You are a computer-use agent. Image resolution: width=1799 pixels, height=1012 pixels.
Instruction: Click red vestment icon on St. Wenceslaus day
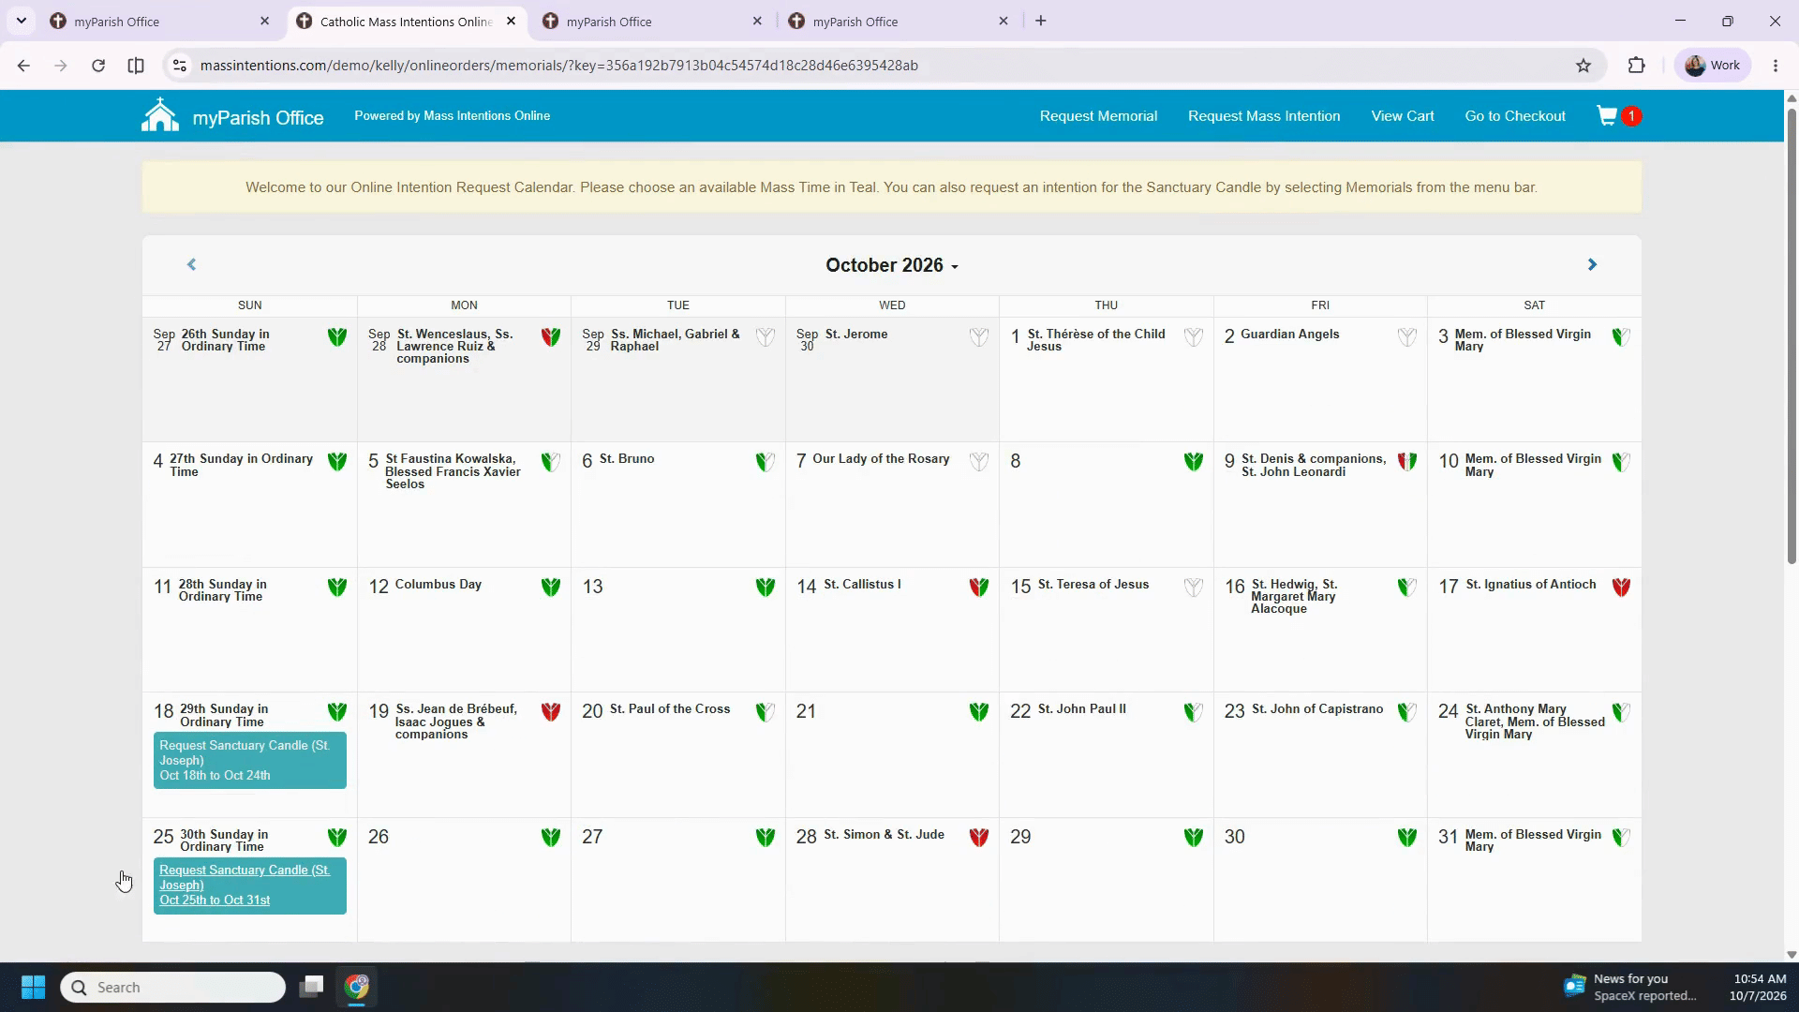pyautogui.click(x=551, y=337)
